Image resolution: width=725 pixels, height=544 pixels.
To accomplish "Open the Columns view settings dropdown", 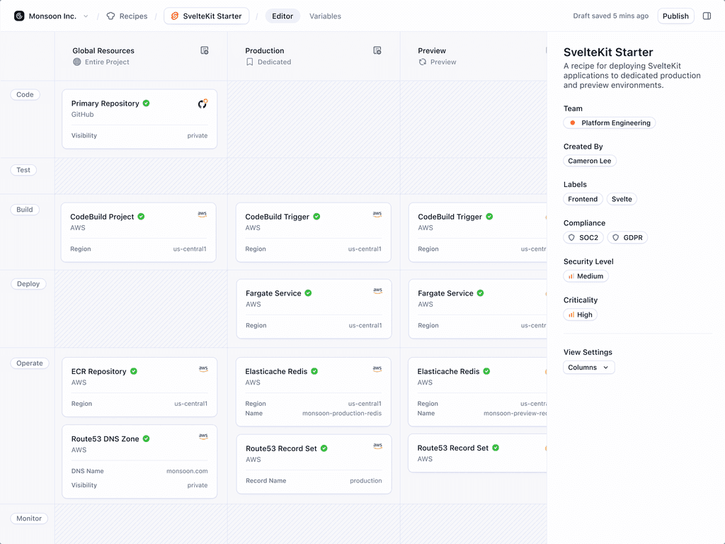I will pos(588,367).
